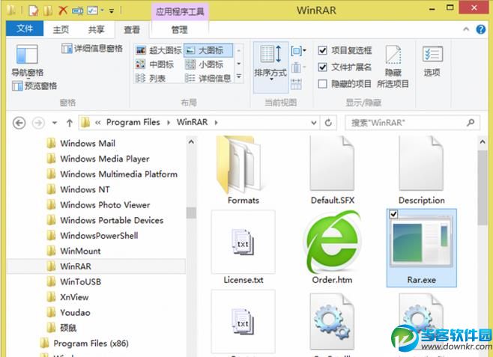493x357 pixels.
Task: Expand the breadcrumb arrow after Program Files
Action: (169, 123)
